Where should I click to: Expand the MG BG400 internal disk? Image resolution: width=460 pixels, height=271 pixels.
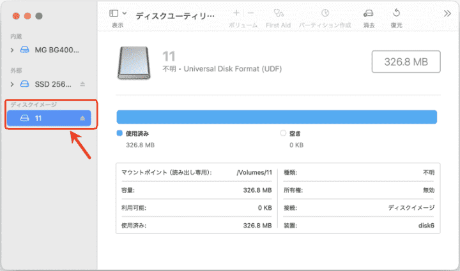click(x=12, y=49)
